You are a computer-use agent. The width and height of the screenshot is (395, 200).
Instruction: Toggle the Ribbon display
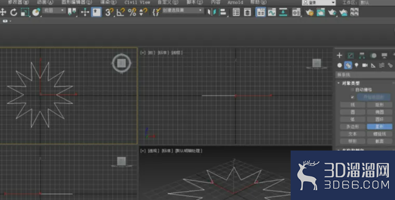click(x=260, y=12)
